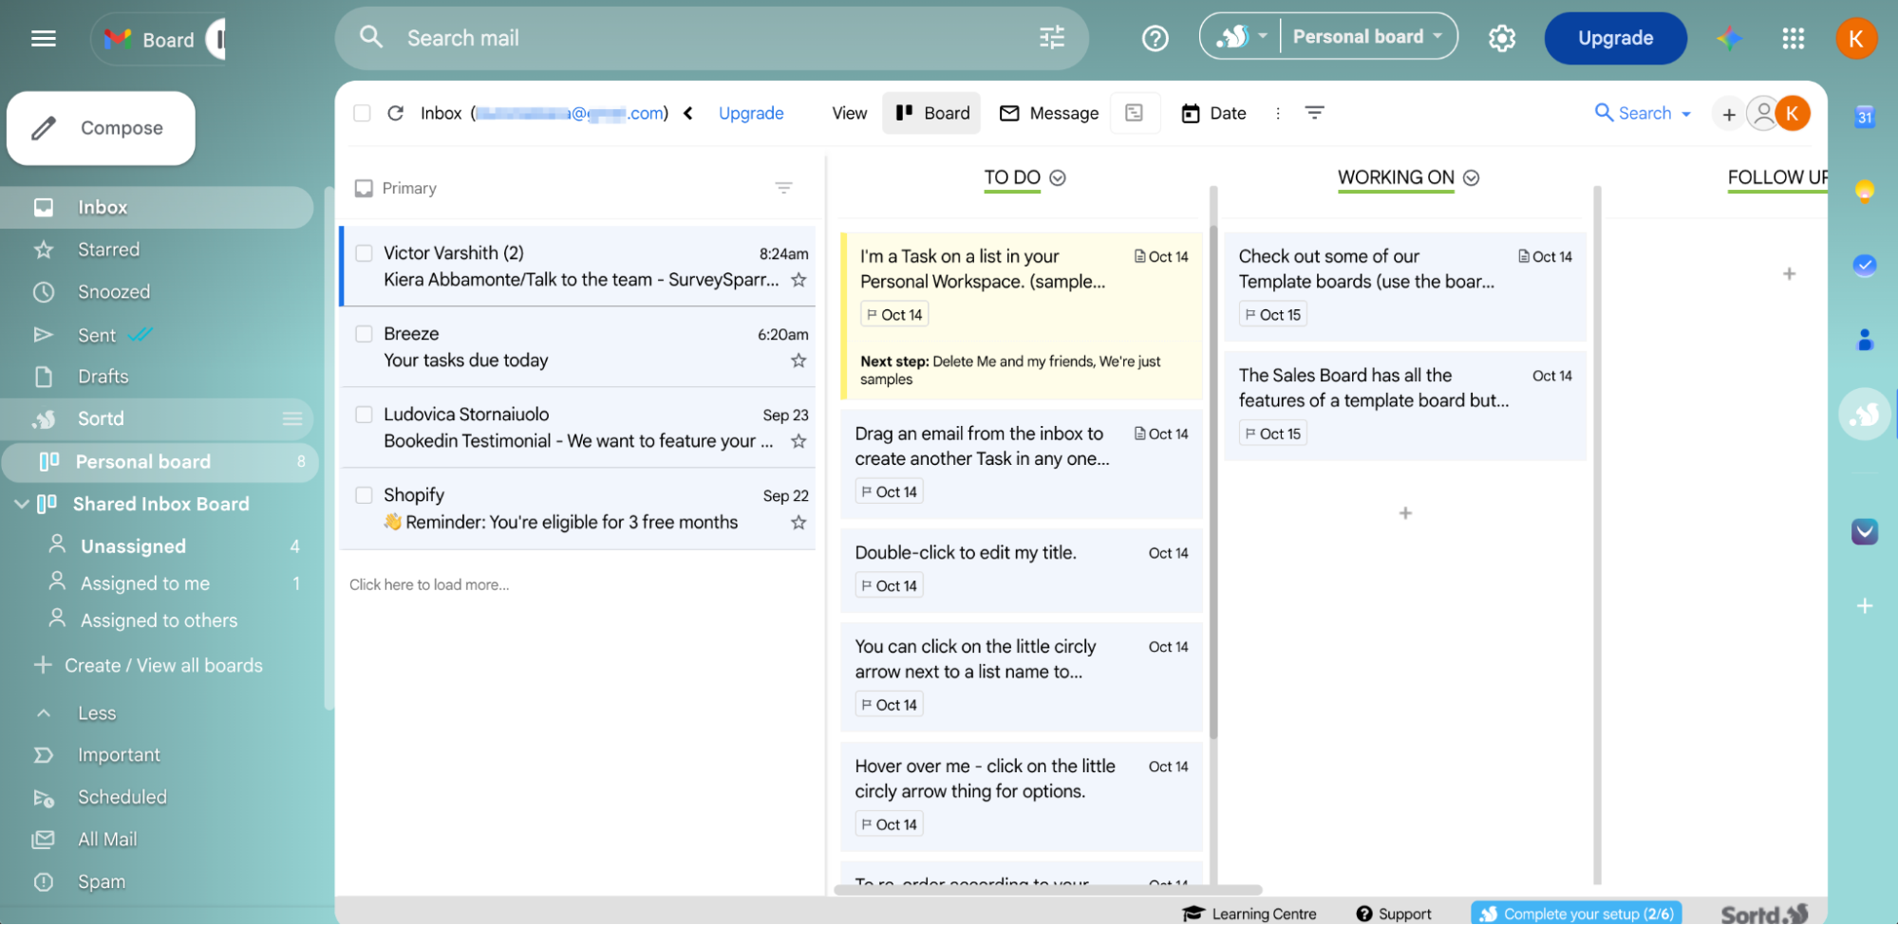
Task: Star the Shopify reminder email
Action: point(799,523)
